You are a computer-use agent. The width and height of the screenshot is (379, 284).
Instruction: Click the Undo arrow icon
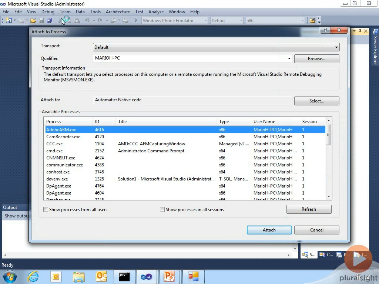pyautogui.click(x=87, y=21)
